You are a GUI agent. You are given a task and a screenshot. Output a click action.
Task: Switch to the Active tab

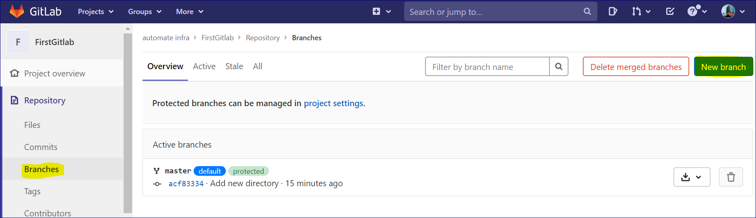(x=204, y=66)
